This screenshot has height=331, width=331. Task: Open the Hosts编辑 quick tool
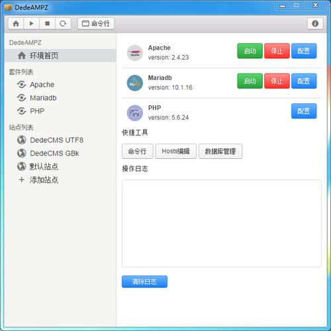pyautogui.click(x=175, y=151)
